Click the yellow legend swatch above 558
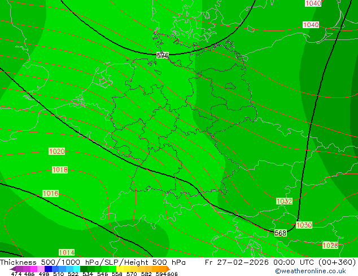Image resolution: width=358 pixels, height=276 pixels. (x=120, y=269)
